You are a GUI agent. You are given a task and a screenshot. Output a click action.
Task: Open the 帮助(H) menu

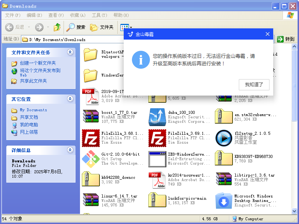121,15
